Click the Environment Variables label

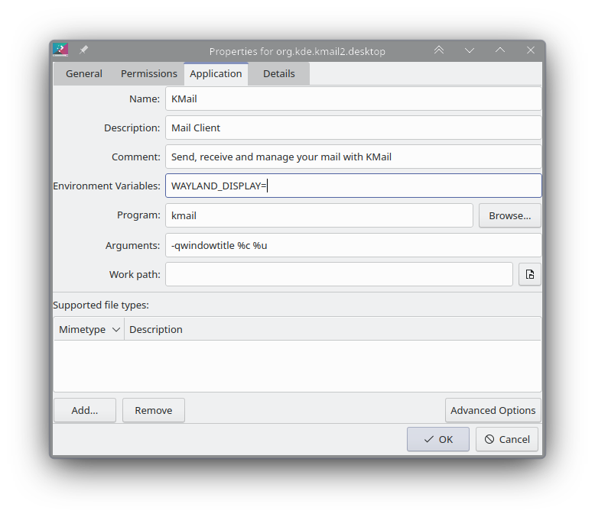pyautogui.click(x=106, y=186)
